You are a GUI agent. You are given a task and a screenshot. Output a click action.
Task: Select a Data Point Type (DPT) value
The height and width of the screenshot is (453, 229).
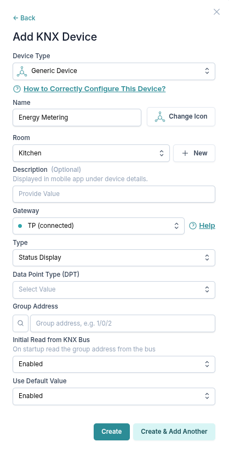[114, 289]
